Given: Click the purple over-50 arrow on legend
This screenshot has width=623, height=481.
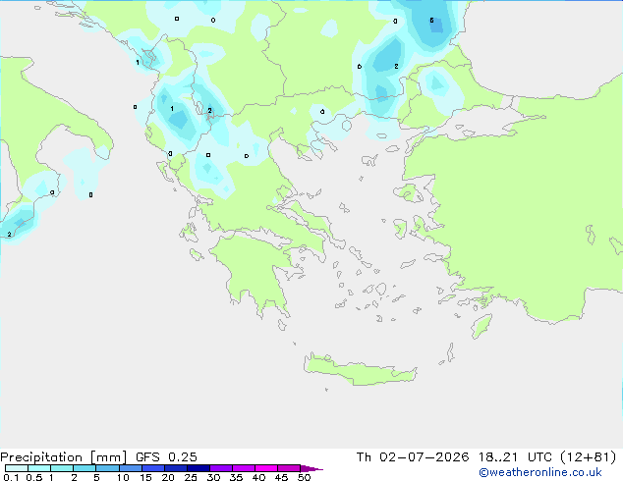Looking at the screenshot, I should point(311,468).
